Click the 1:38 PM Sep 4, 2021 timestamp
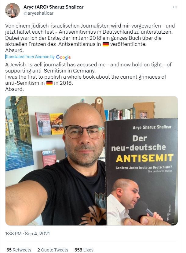186x253 pixels. [27, 234]
